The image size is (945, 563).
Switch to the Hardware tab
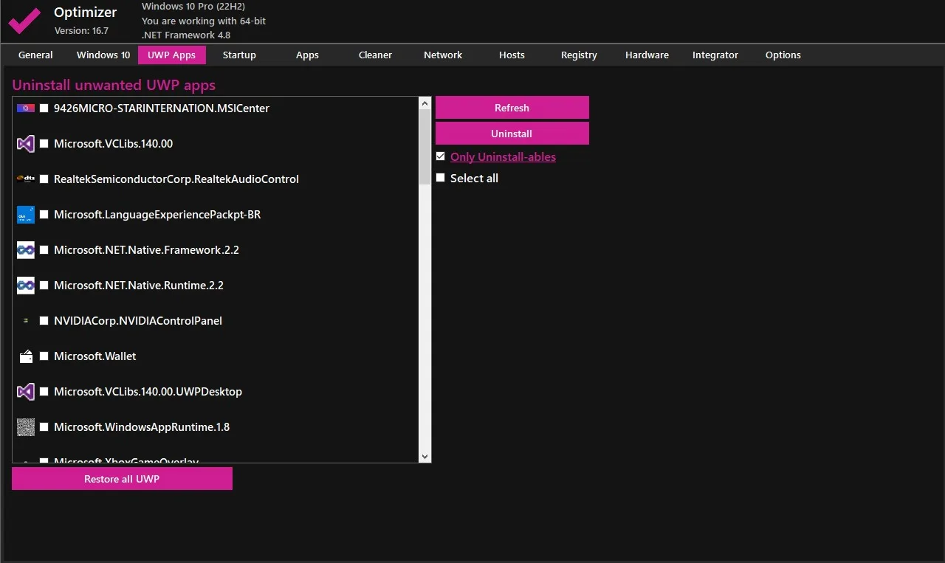click(647, 55)
